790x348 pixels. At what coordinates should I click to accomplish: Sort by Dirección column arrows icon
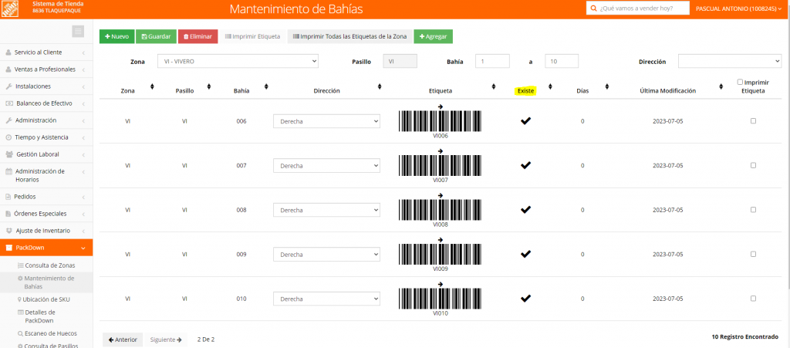(380, 86)
